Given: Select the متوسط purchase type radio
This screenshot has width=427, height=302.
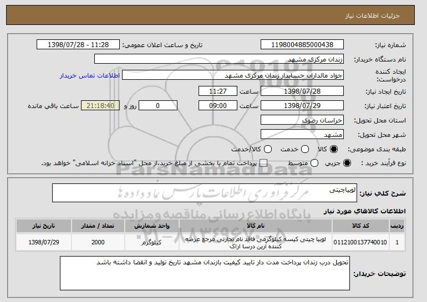Looking at the screenshot, I should [314, 163].
